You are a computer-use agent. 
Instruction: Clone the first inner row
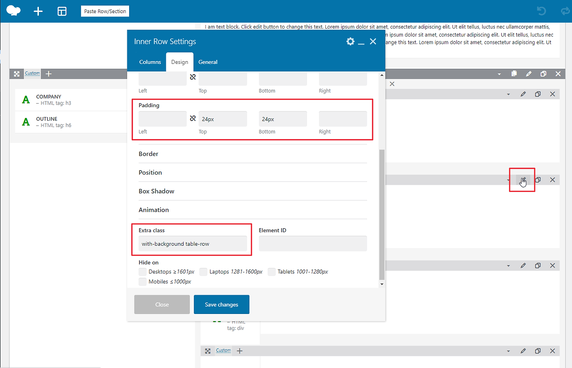coord(538,94)
